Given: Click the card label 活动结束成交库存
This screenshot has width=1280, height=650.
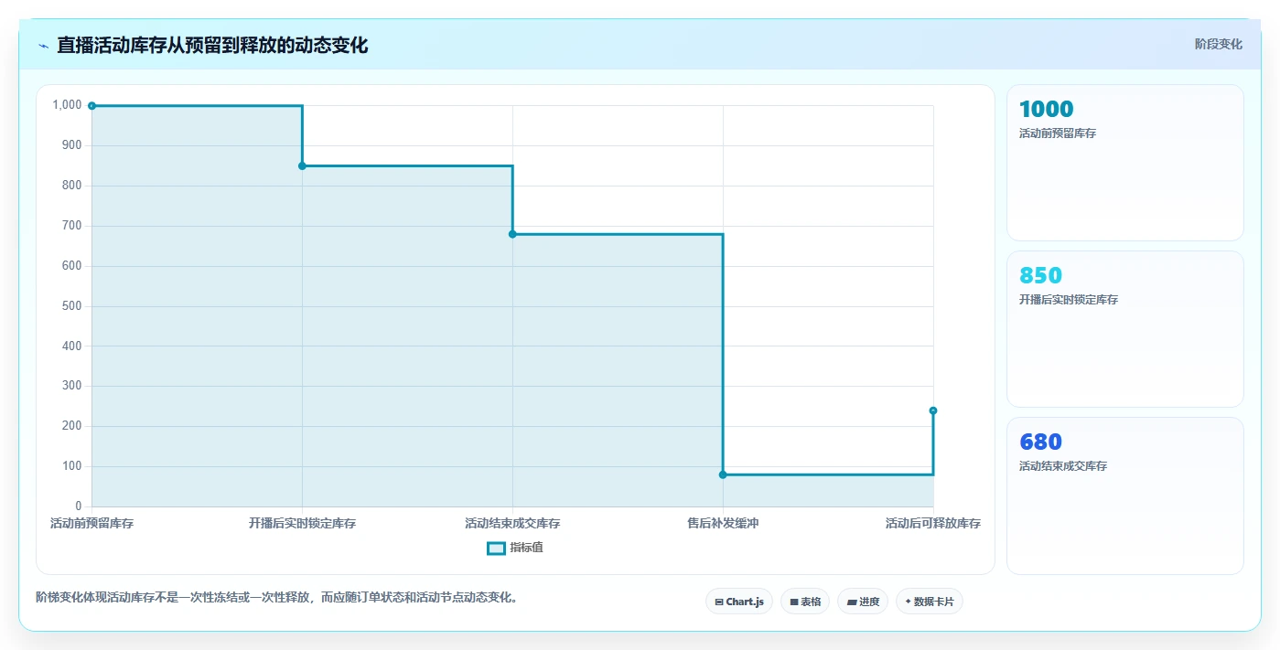Looking at the screenshot, I should (1063, 466).
